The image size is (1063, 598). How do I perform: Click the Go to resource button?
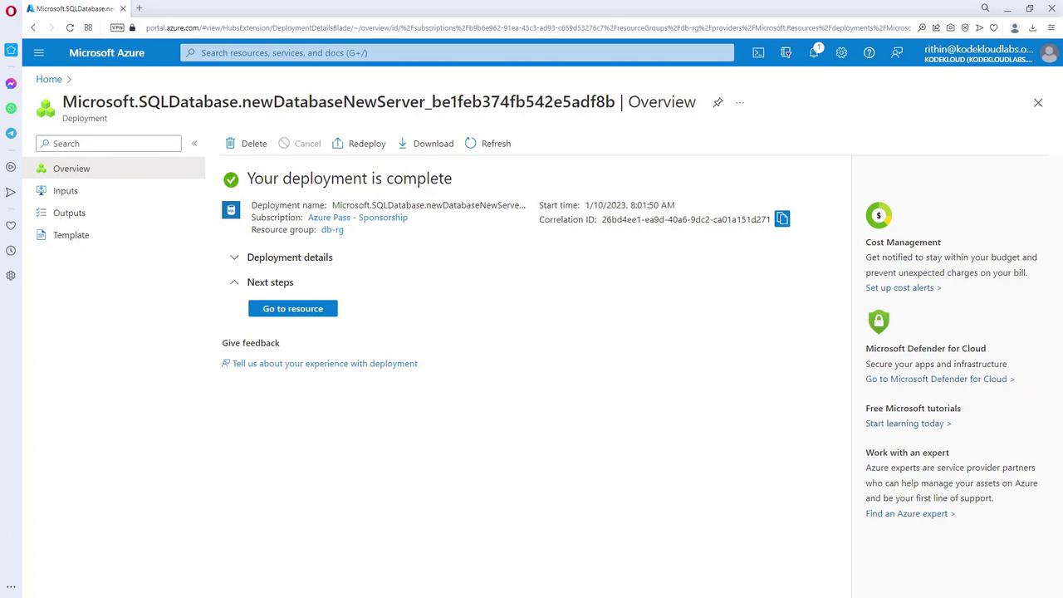click(x=293, y=309)
